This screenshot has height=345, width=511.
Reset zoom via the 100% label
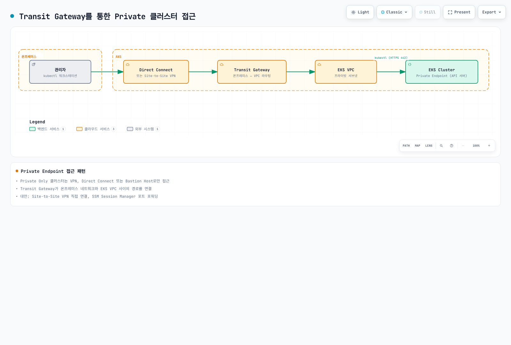(x=476, y=146)
